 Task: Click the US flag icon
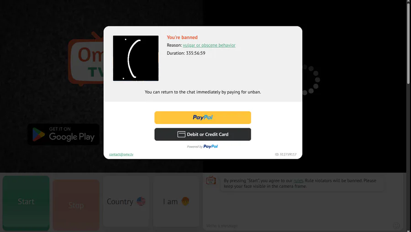(x=141, y=201)
